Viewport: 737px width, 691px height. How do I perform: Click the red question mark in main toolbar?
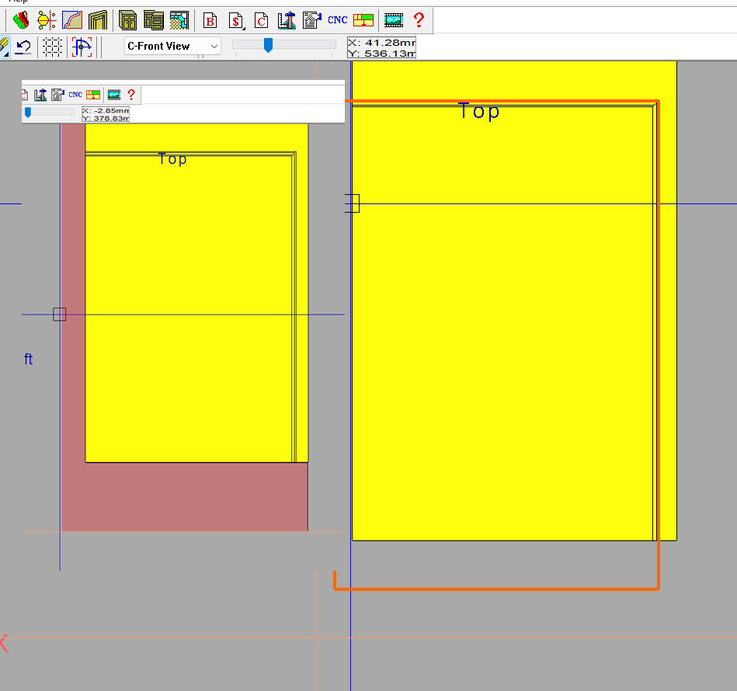coord(419,19)
